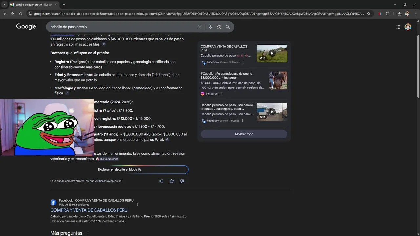Open options for the Instagram result
This screenshot has height=236, width=420.
222,94
